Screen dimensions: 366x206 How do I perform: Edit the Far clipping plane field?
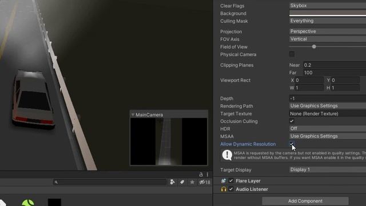(335, 73)
